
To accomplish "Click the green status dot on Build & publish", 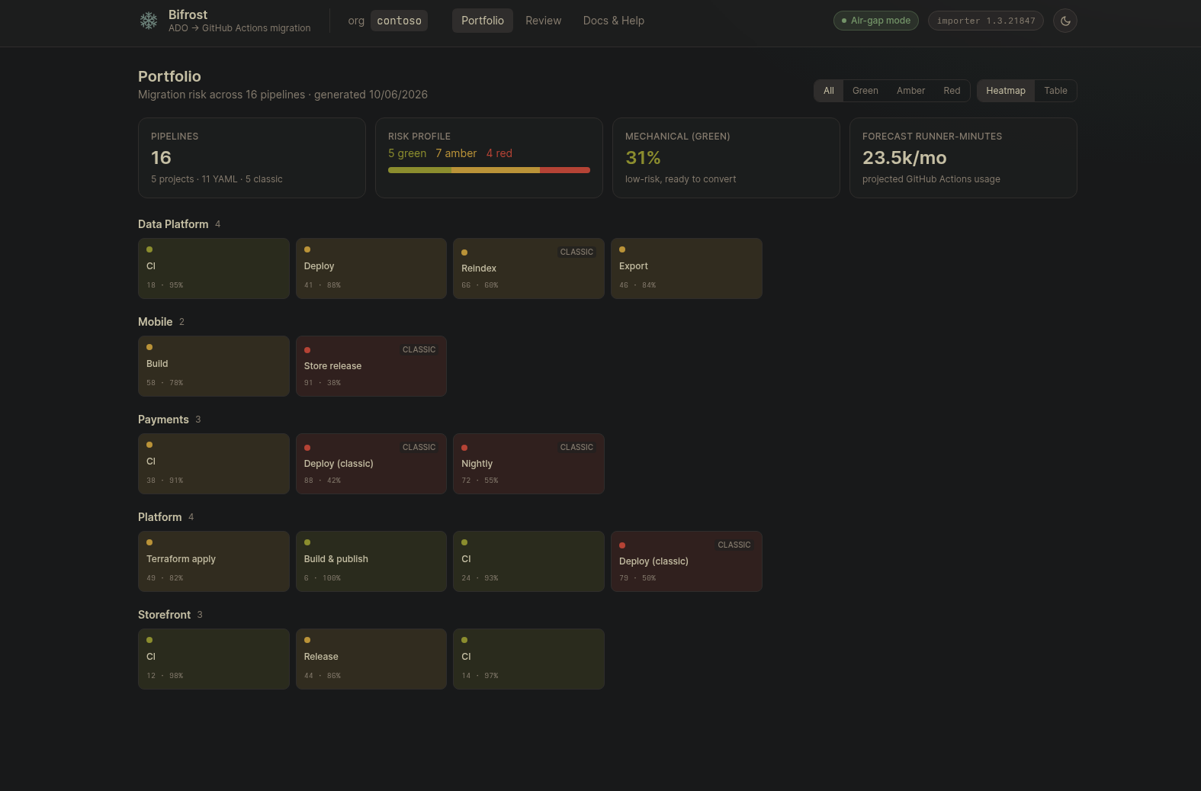I will coord(307,542).
